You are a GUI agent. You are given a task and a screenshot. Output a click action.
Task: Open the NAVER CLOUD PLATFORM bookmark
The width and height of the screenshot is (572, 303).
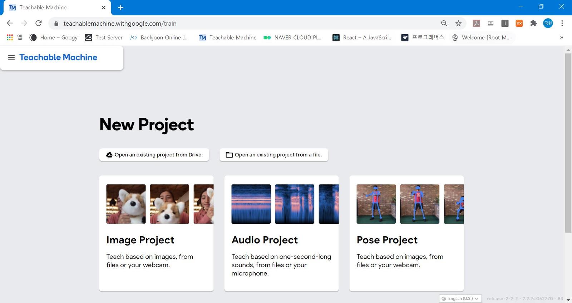pos(293,38)
